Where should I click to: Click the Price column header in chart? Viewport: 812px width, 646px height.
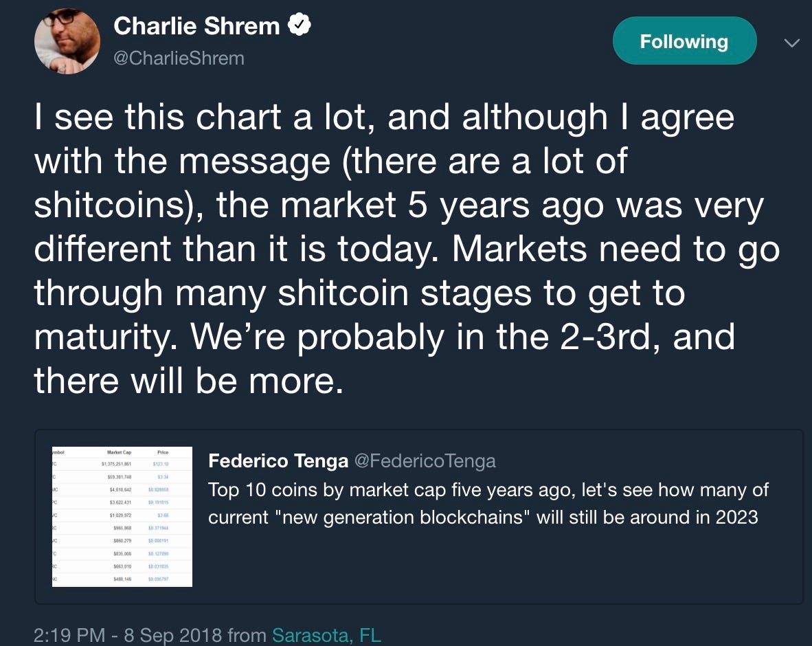(163, 452)
